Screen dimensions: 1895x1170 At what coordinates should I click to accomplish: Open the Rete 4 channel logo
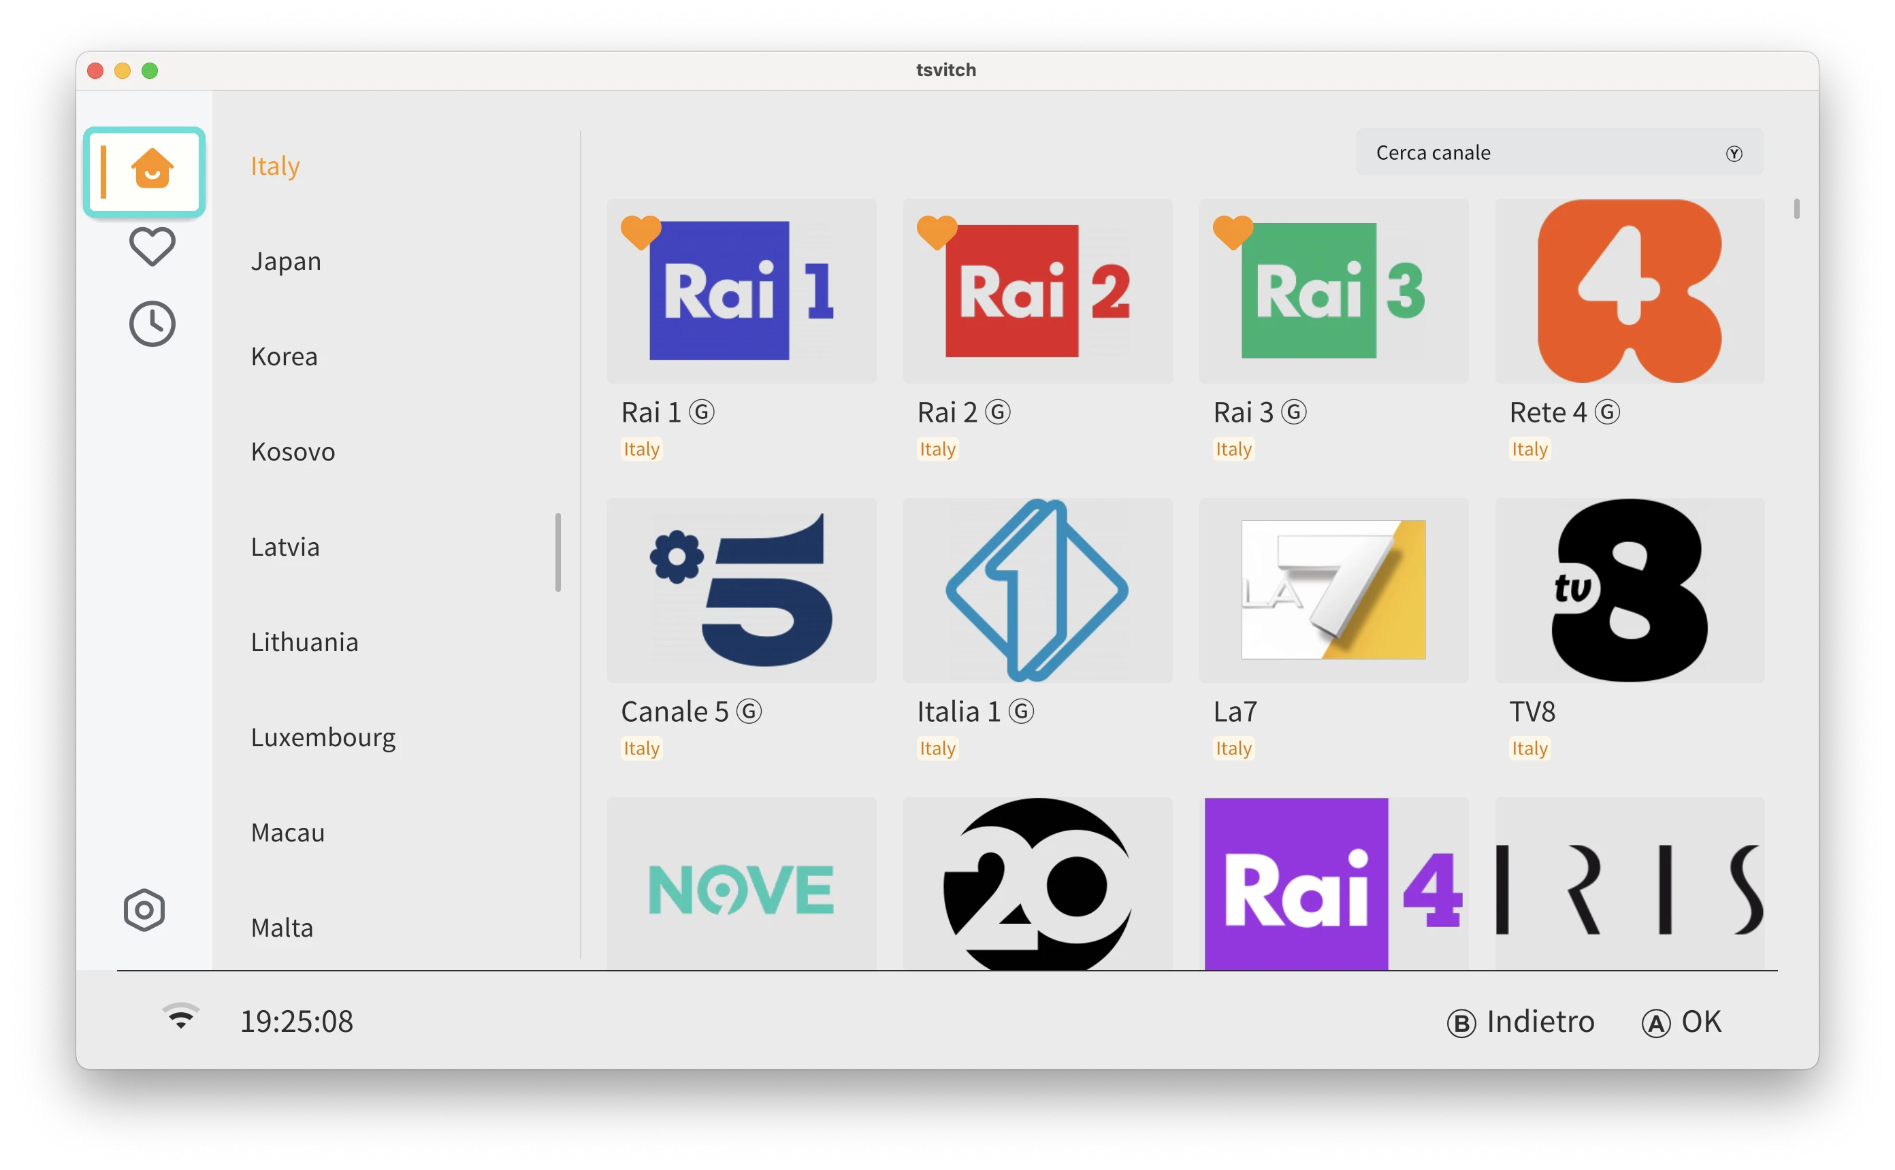(x=1630, y=291)
